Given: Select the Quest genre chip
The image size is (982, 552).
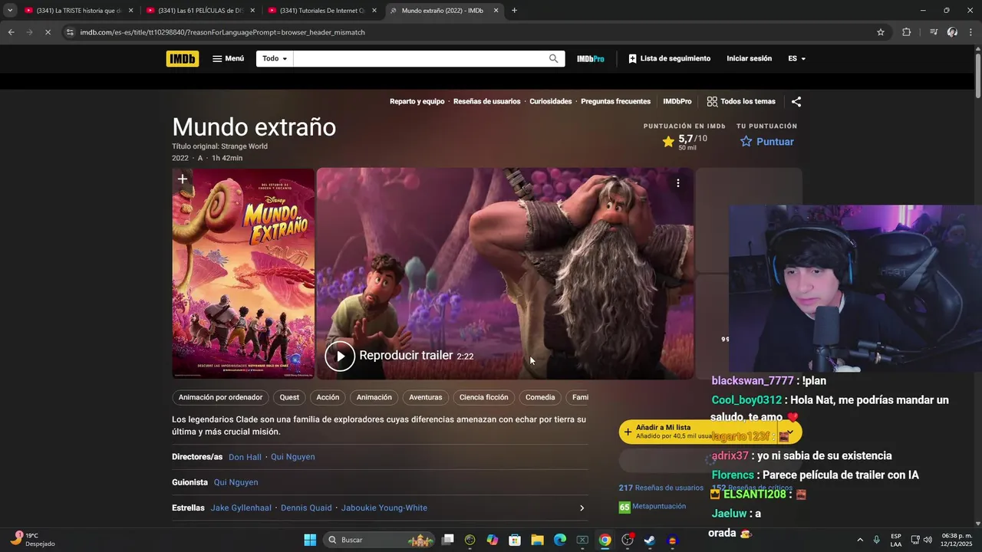Looking at the screenshot, I should 289,397.
